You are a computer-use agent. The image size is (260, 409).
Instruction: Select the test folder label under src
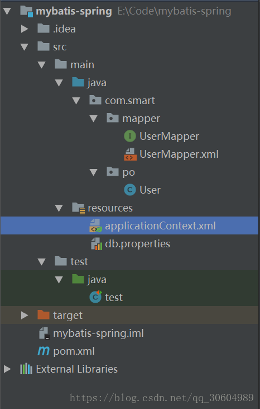79,262
